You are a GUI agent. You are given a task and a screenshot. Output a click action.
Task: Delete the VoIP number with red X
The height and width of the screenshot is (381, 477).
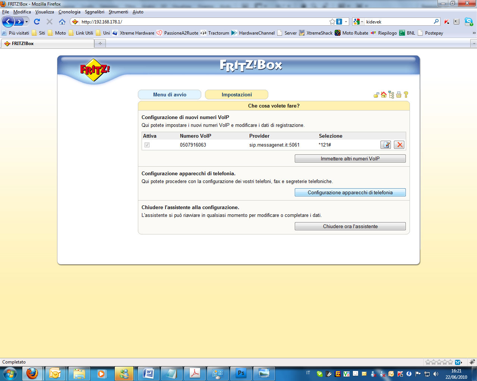click(x=399, y=145)
